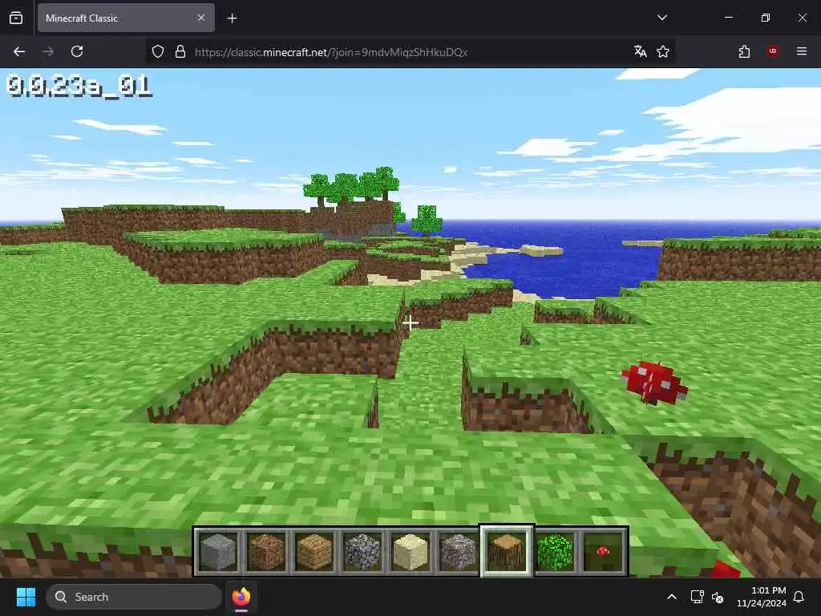Click the small tree near the shoreline
This screenshot has height=616, width=821.
point(427,220)
